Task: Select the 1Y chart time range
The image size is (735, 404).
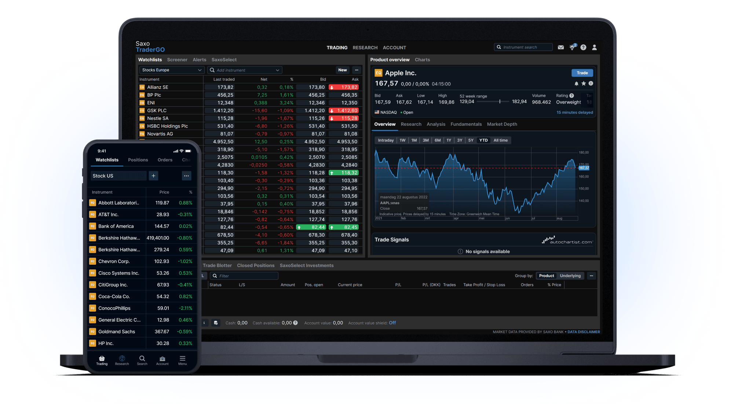Action: click(x=449, y=140)
